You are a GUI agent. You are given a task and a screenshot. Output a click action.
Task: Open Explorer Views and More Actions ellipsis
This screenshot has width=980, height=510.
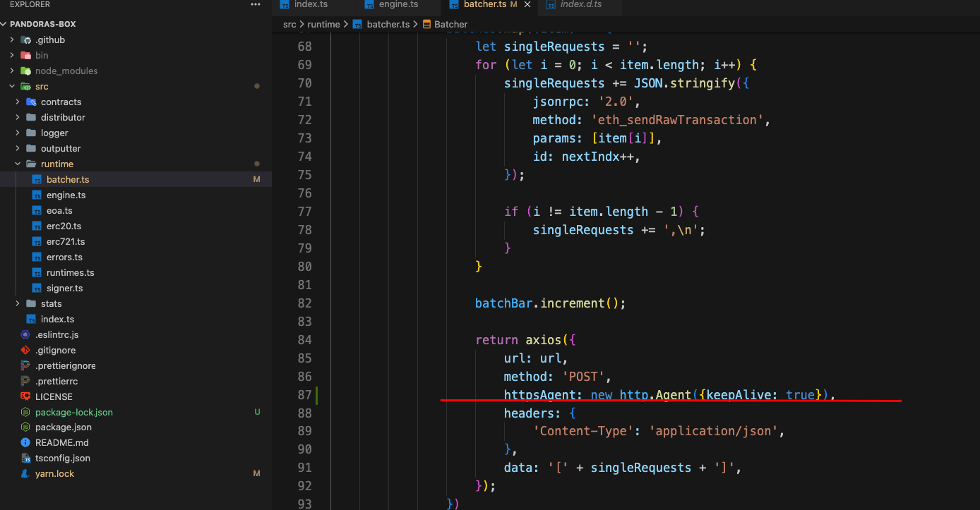256,5
